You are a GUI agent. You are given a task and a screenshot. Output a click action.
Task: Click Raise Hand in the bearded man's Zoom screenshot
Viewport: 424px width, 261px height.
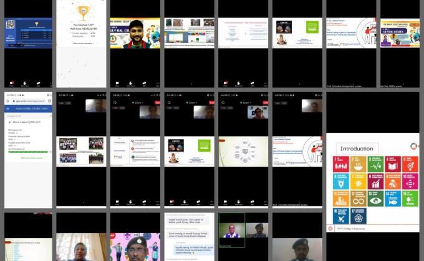(x=130, y=84)
